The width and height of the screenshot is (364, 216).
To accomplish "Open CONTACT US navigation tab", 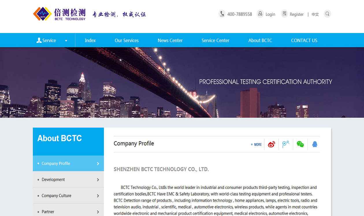I will pos(304,40).
